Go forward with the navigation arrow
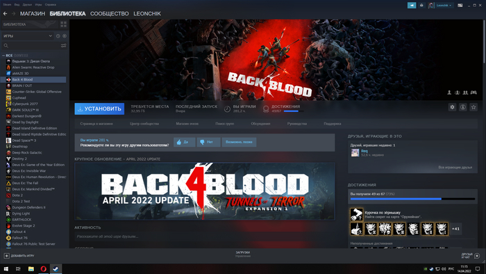 tap(13, 14)
